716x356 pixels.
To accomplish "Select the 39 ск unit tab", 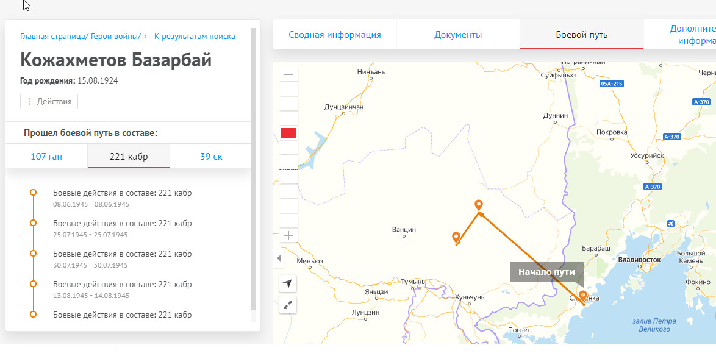I will 211,157.
